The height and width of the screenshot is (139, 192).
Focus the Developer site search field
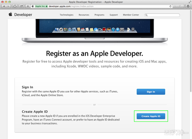point(162,15)
